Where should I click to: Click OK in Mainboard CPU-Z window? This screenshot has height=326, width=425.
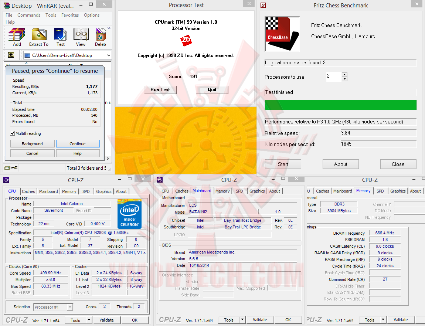pyautogui.click(x=288, y=320)
